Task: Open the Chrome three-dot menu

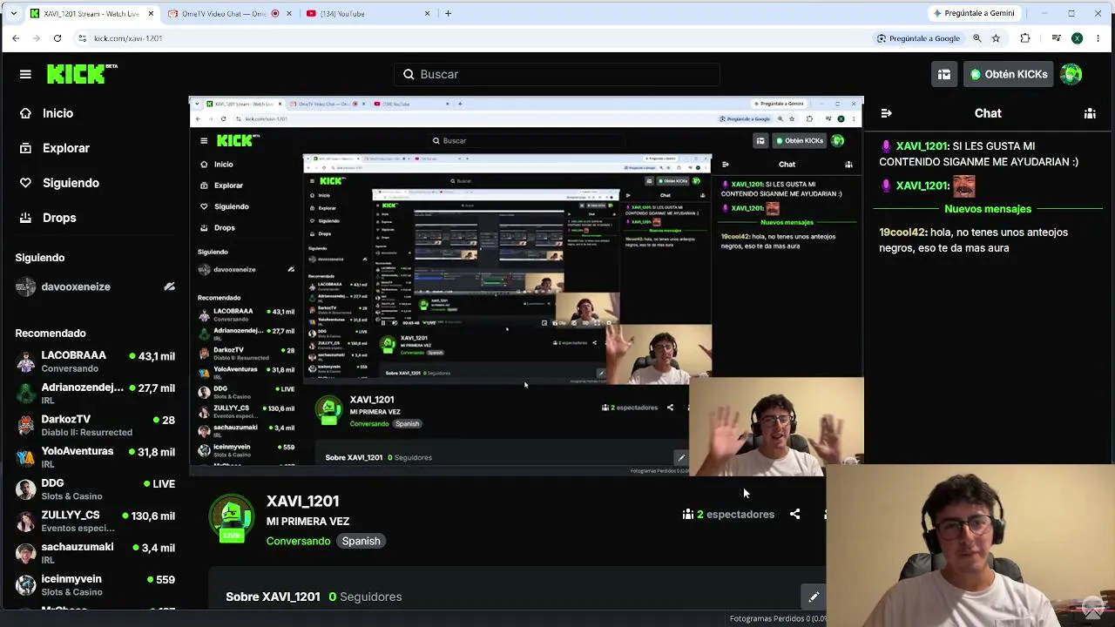Action: (1098, 38)
